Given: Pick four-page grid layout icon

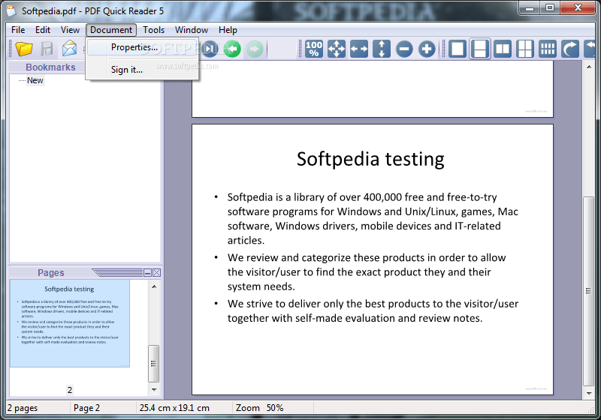Looking at the screenshot, I should click(x=525, y=49).
